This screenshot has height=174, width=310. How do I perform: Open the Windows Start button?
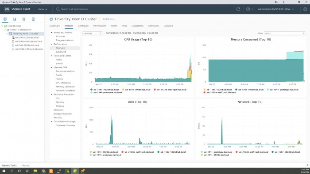[x=4, y=171]
